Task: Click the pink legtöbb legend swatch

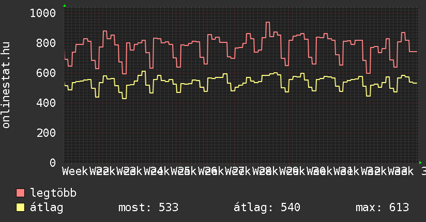Action: (x=20, y=193)
